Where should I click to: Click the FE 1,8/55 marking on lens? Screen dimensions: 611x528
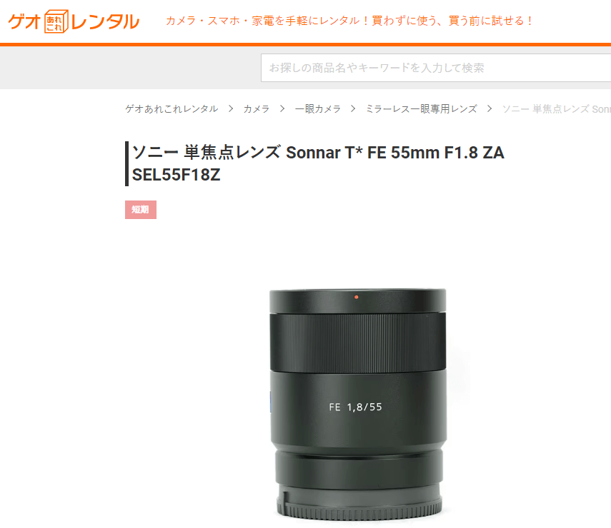click(355, 407)
